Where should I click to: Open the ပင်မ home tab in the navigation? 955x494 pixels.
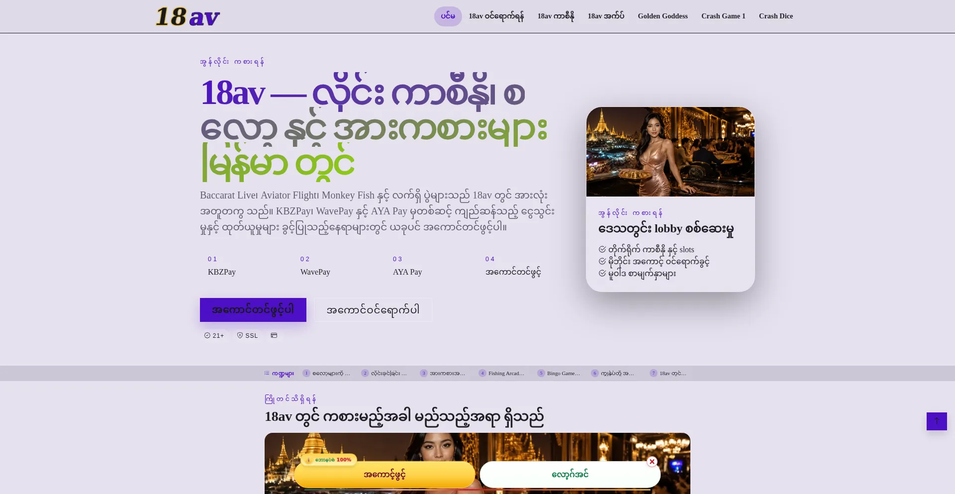(448, 16)
